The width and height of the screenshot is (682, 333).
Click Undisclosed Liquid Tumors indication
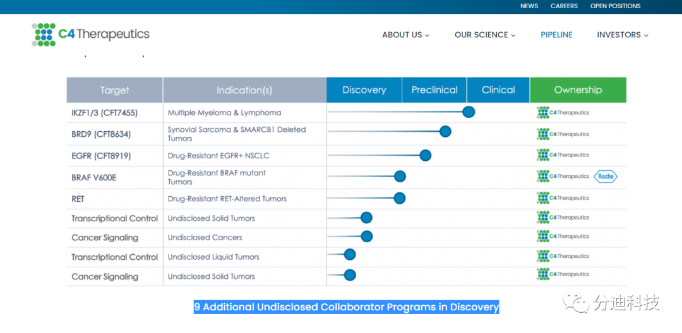point(213,257)
